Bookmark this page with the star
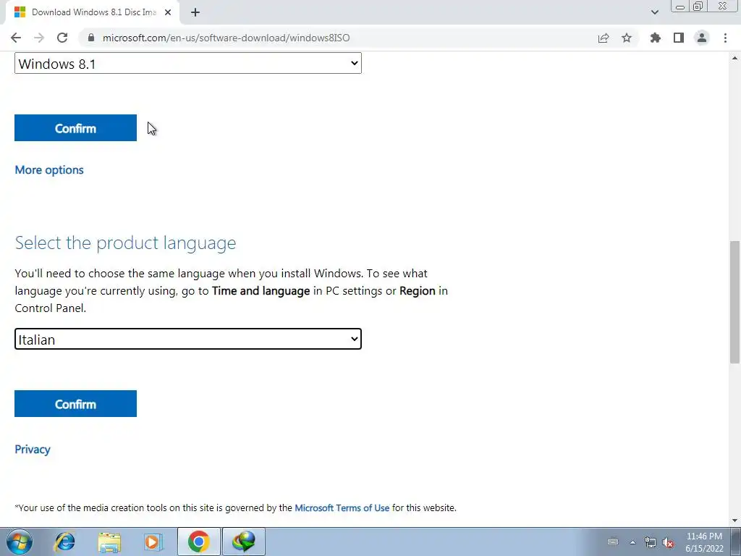Image resolution: width=741 pixels, height=556 pixels. (x=627, y=38)
